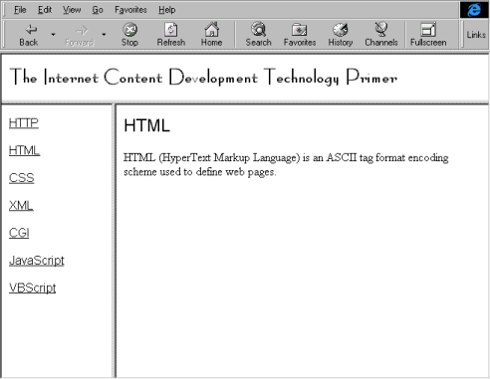The width and height of the screenshot is (490, 379).
Task: Expand the Back button history dropdown arrow
Action: coord(53,34)
